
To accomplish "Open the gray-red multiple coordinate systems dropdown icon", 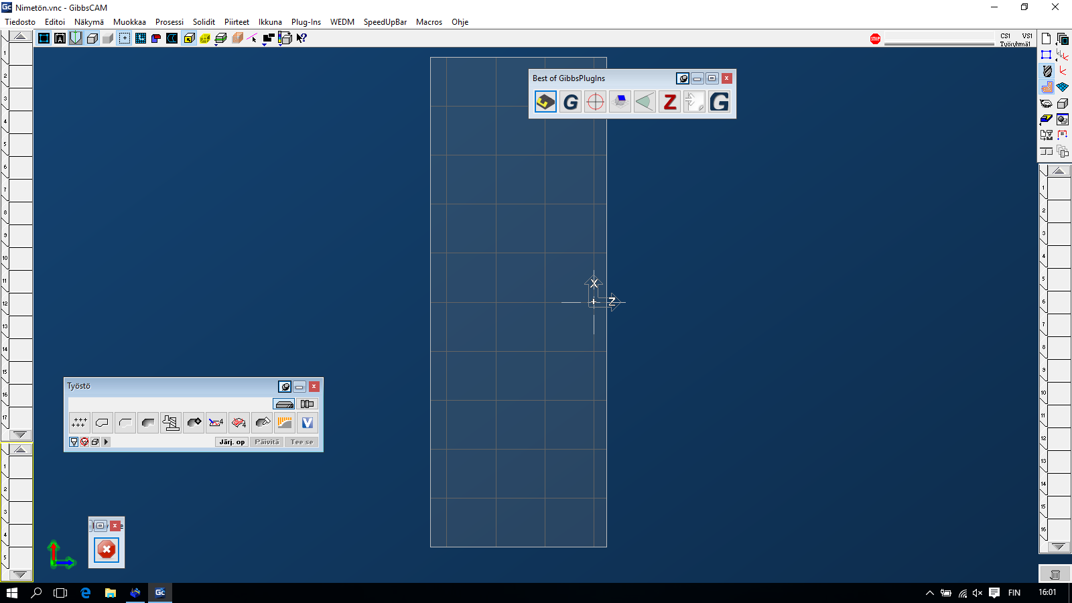I will pyautogui.click(x=1063, y=55).
